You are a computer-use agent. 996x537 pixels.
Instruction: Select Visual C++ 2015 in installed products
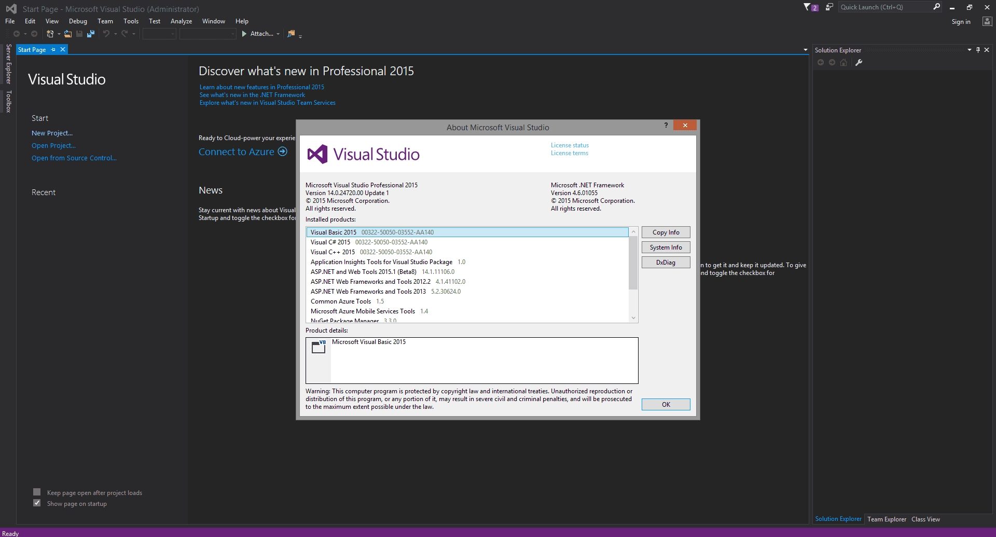467,252
